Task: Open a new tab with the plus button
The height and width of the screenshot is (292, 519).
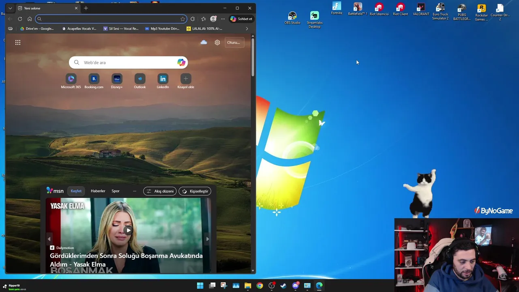Action: click(x=86, y=8)
